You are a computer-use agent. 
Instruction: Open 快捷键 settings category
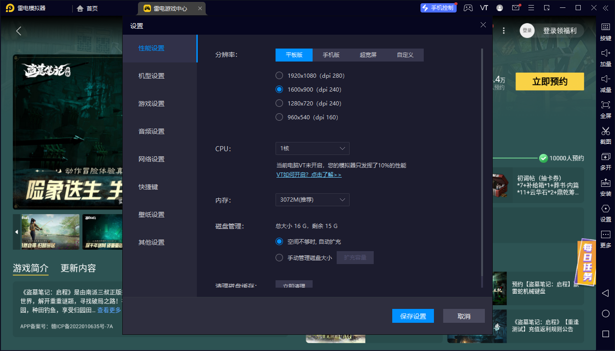(x=160, y=187)
